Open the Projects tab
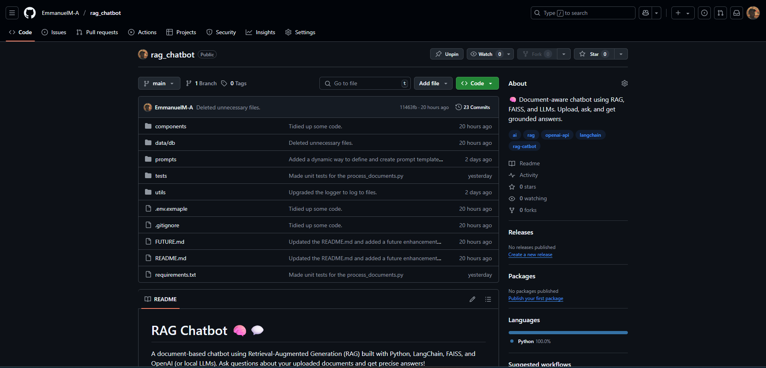The width and height of the screenshot is (766, 368). (181, 32)
